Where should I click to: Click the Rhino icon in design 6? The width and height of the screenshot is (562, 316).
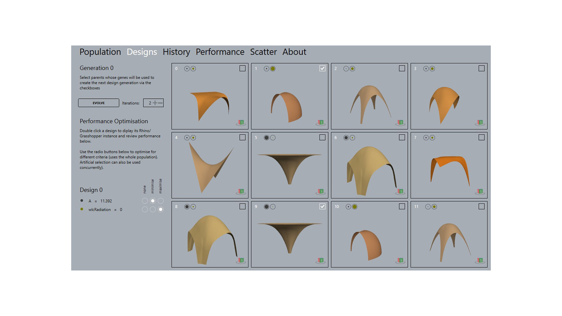[400, 192]
